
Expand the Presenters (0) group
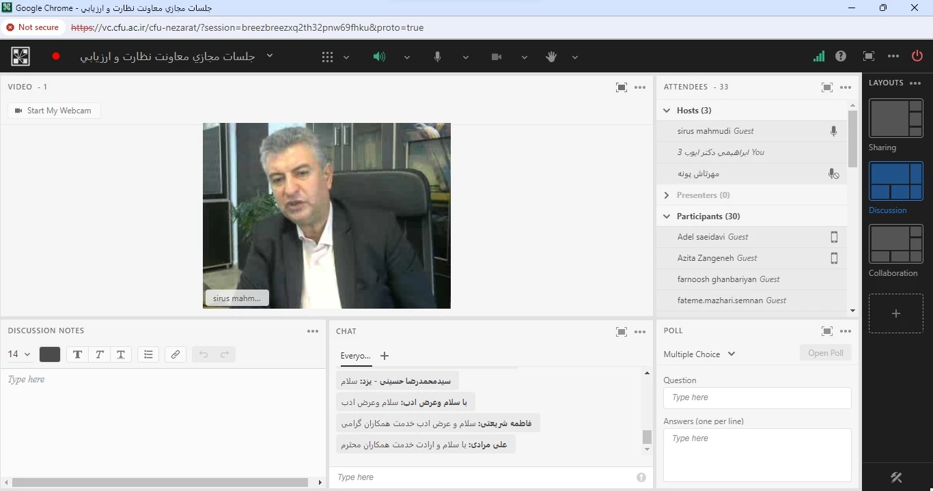click(x=667, y=195)
